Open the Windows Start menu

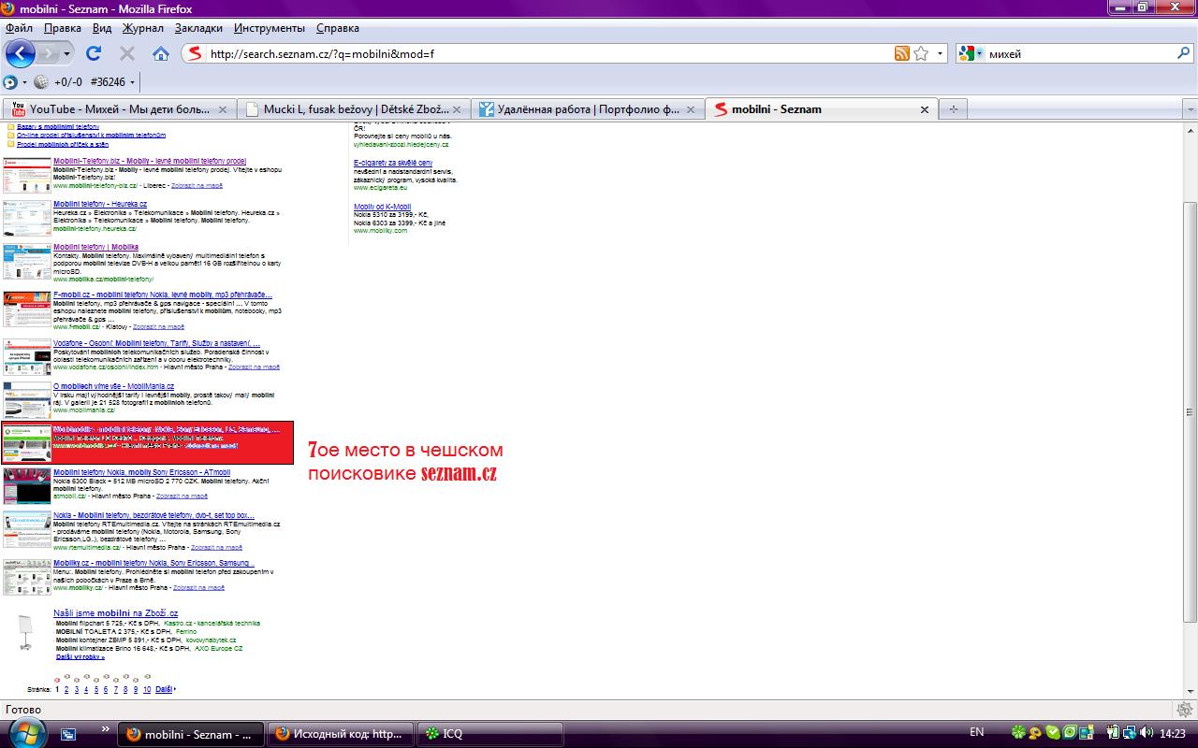[28, 732]
